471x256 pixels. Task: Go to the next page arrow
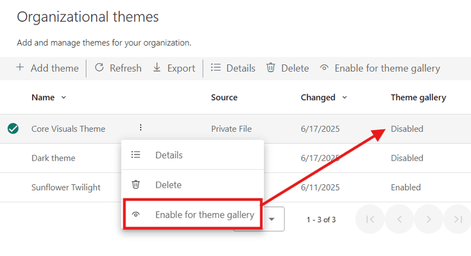point(429,219)
